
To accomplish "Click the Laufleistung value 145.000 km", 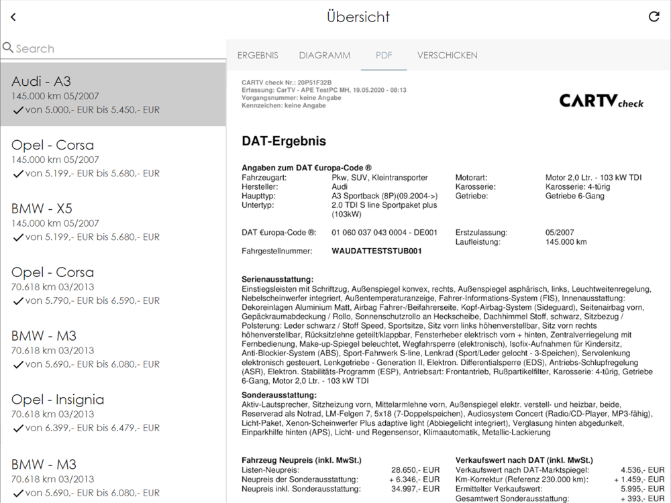I will click(x=566, y=242).
